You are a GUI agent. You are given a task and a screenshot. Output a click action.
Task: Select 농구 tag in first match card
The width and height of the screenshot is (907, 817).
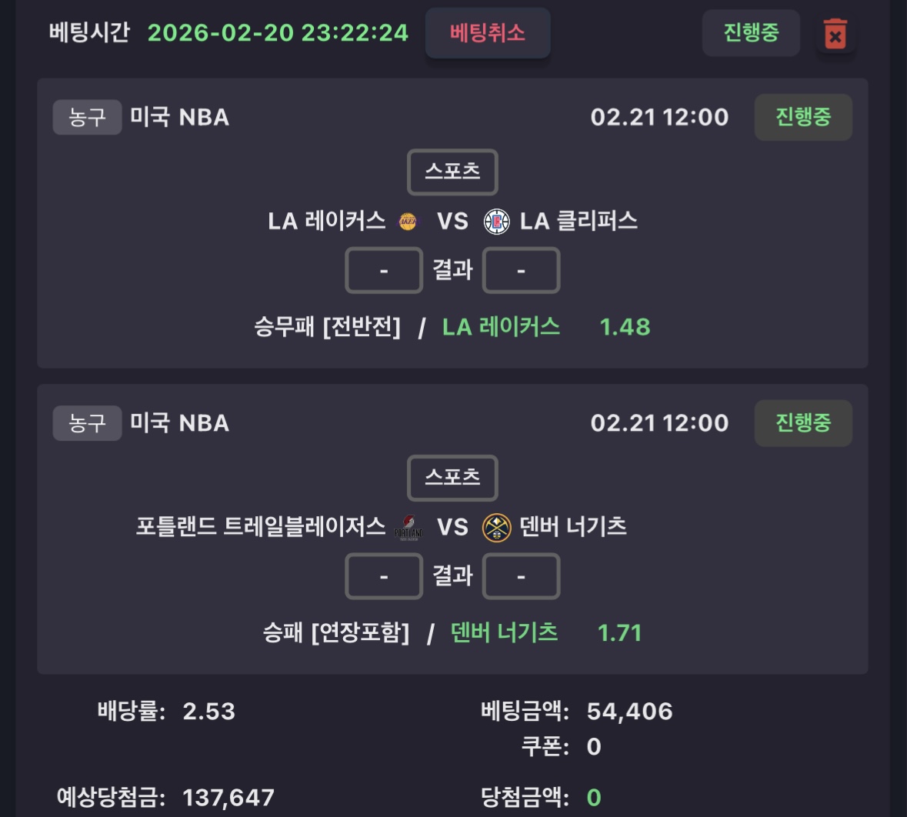87,117
